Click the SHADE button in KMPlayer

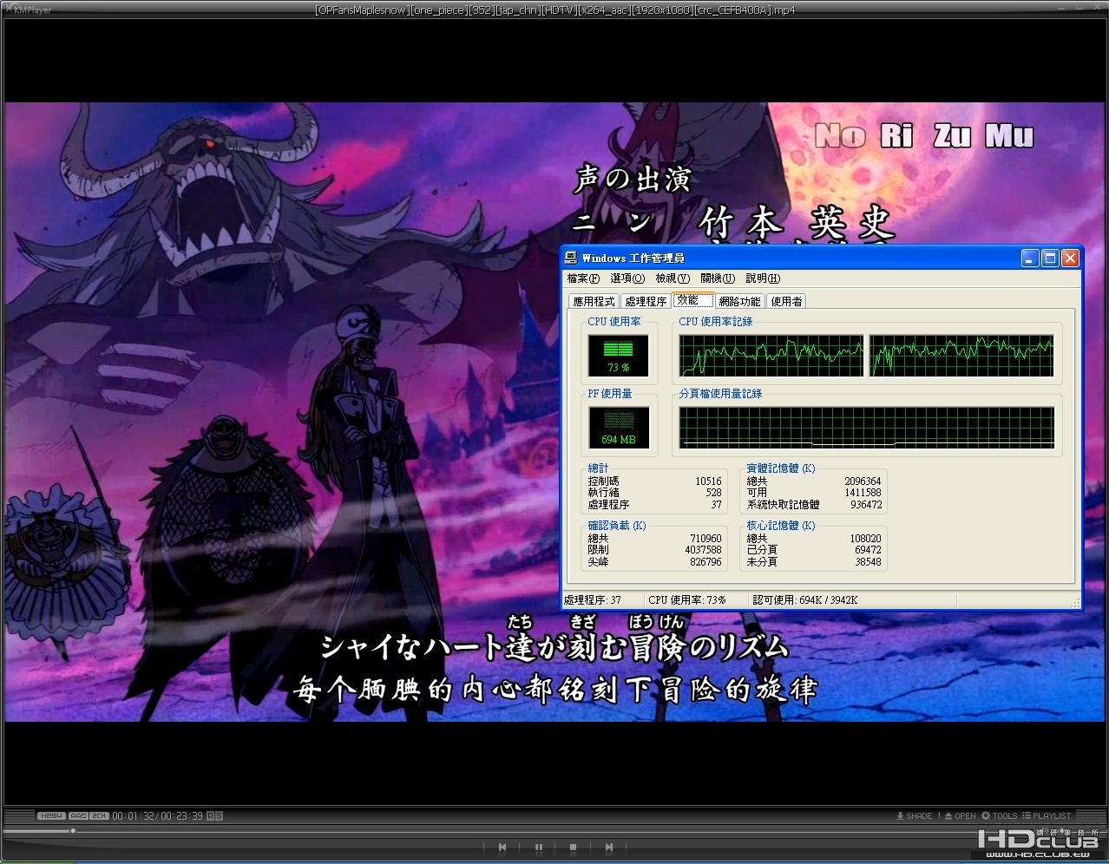(x=915, y=815)
